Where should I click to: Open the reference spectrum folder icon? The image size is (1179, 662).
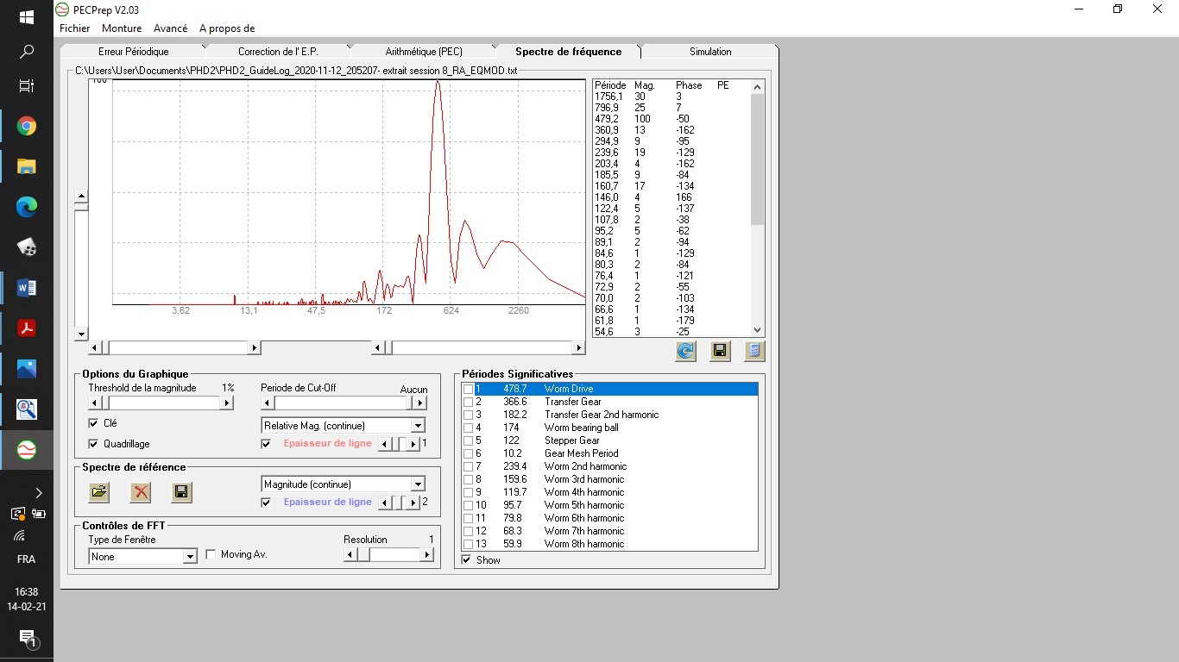click(99, 492)
